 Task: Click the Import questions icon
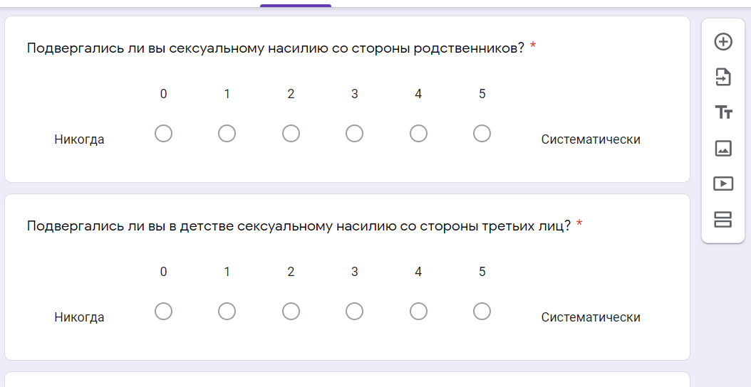(723, 77)
